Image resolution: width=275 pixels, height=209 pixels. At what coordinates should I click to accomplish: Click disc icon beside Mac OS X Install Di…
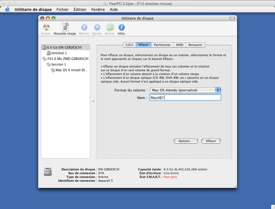(x=53, y=70)
